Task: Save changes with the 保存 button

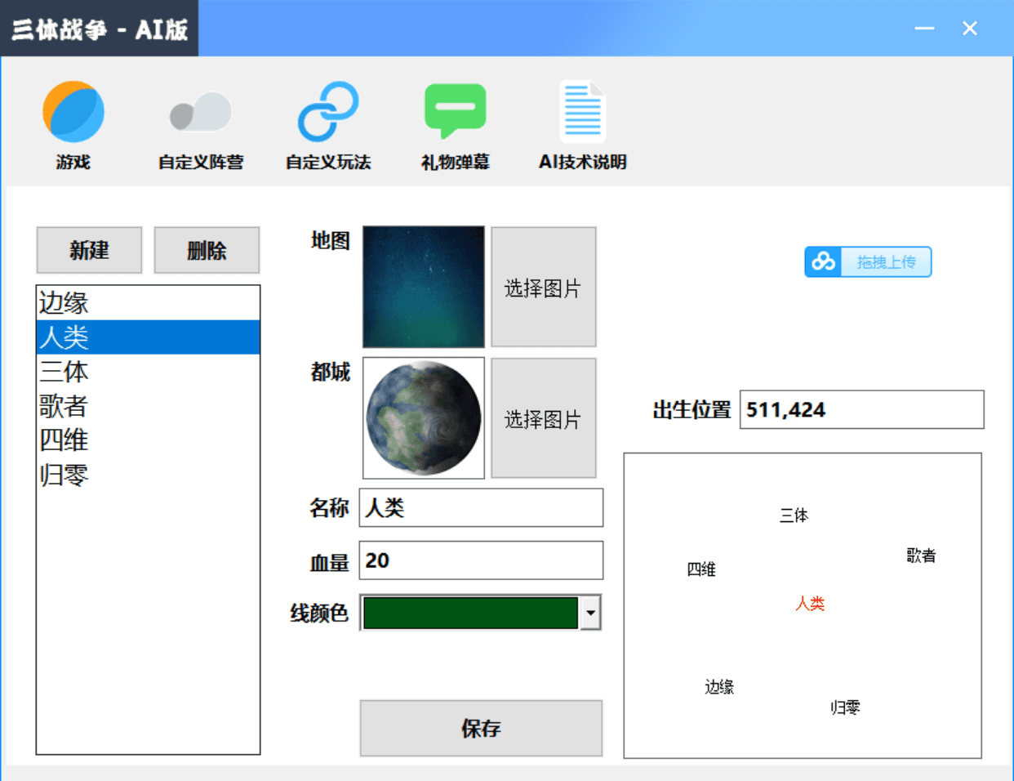Action: tap(481, 728)
